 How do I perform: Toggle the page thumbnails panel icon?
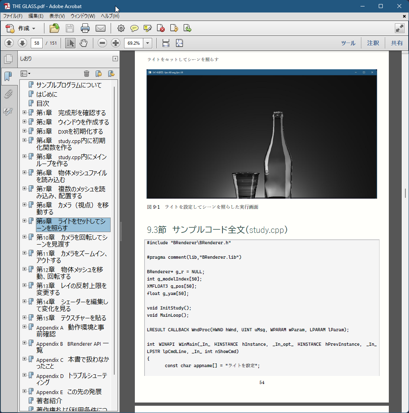click(8, 59)
